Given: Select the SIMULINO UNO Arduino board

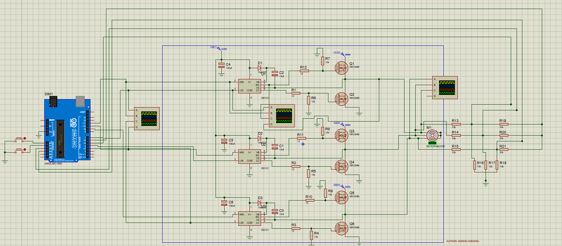Looking at the screenshot, I should [67, 129].
